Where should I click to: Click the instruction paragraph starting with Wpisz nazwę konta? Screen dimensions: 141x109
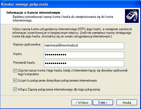(72, 33)
